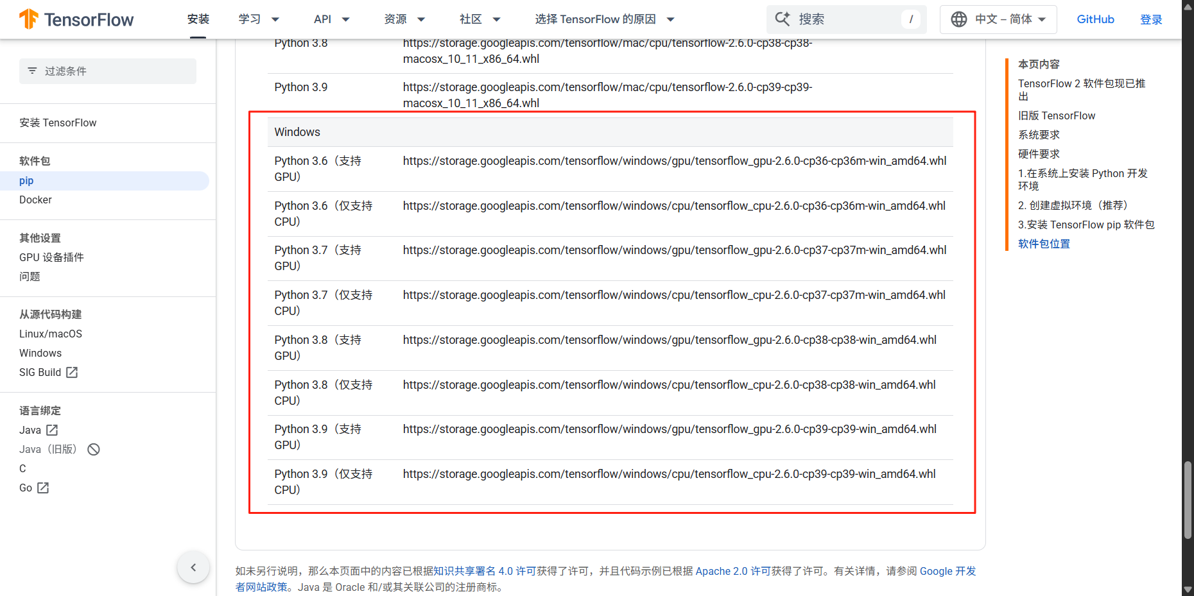Jump to 2. 创建虚拟环境（推荐）section
Viewport: 1194px width, 596px height.
1073,205
